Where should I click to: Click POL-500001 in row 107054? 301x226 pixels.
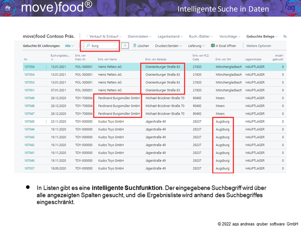84,75
